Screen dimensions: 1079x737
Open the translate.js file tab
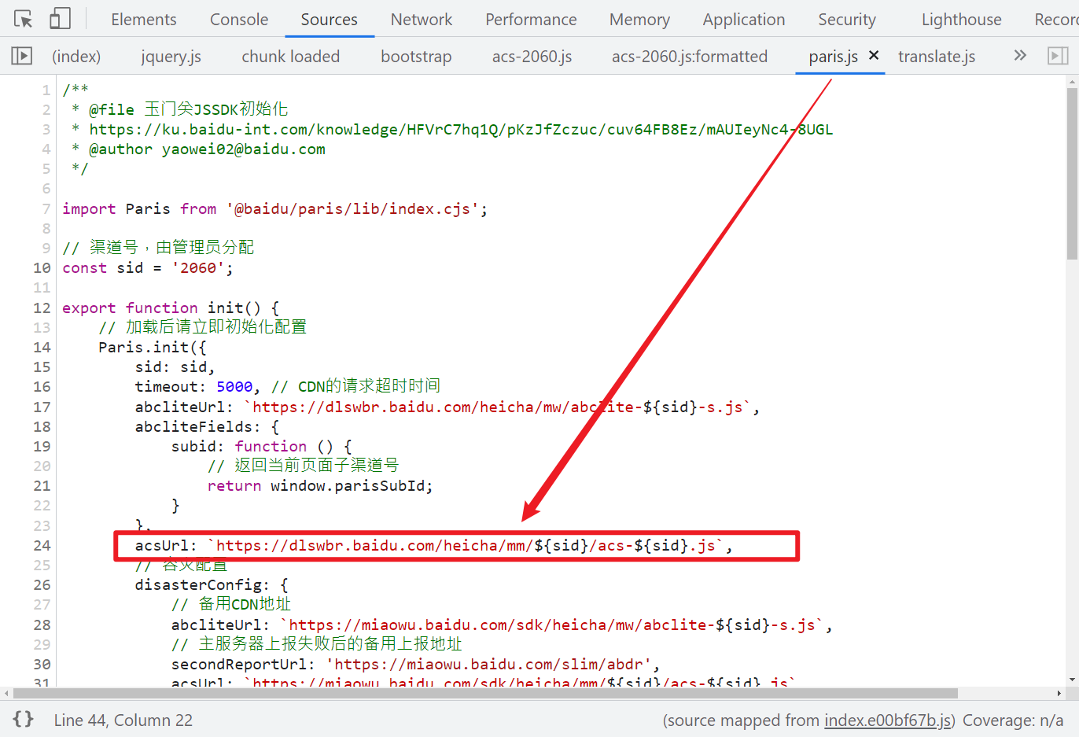click(937, 56)
